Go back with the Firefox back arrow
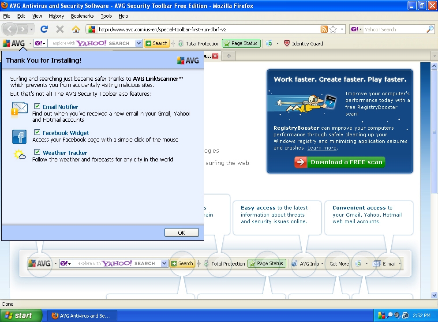Screen dimensions: 438x322 point(10,29)
